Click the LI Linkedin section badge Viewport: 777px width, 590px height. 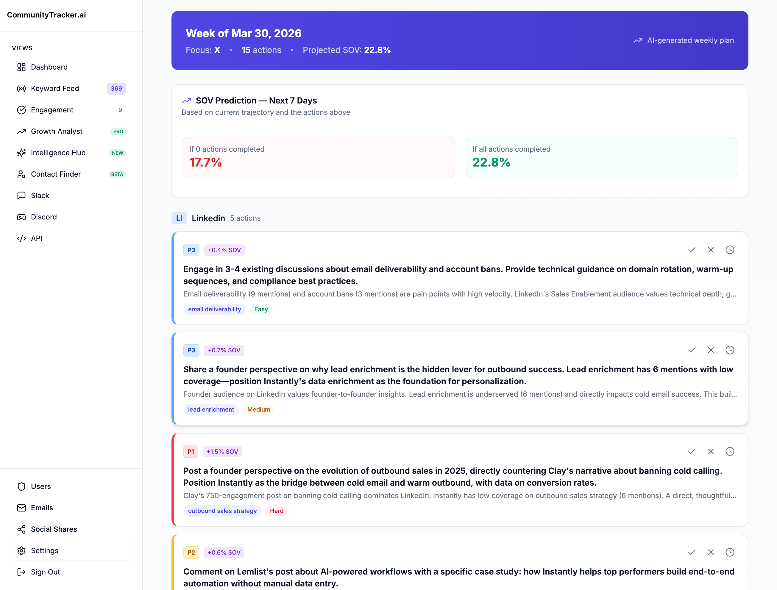179,218
